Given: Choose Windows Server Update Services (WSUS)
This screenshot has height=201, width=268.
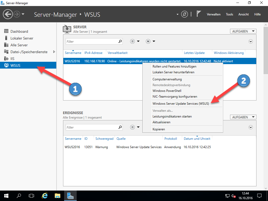Looking at the screenshot, I should tap(181, 104).
